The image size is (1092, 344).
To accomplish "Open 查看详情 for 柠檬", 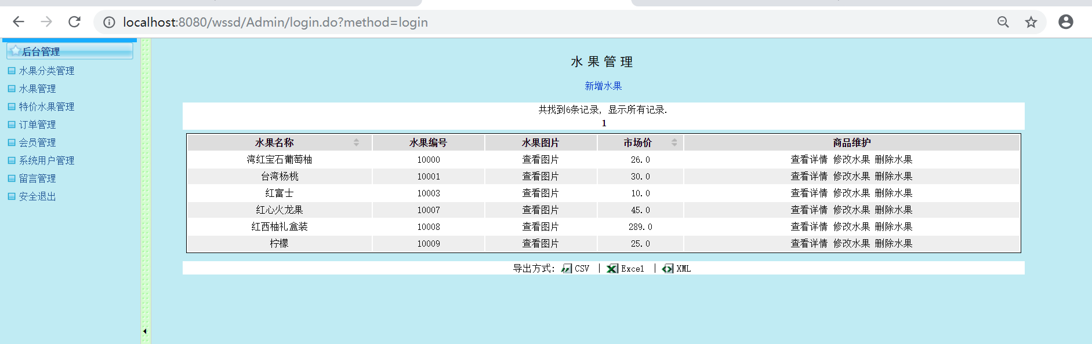I will tap(809, 243).
